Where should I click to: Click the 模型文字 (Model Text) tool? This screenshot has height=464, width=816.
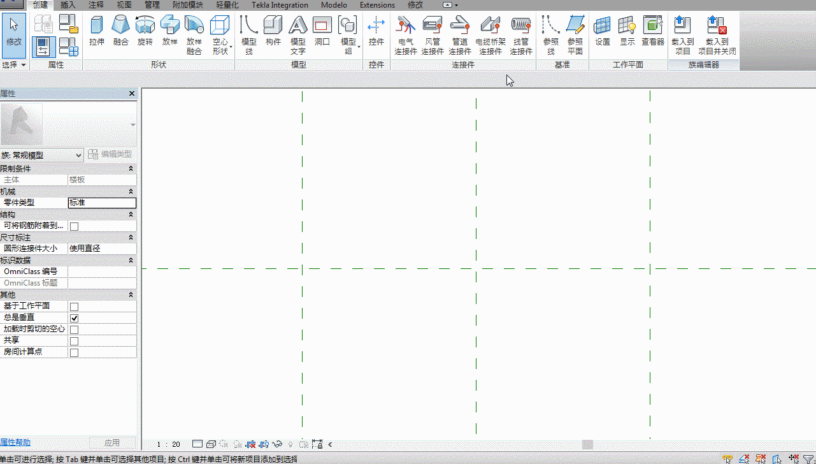point(297,35)
